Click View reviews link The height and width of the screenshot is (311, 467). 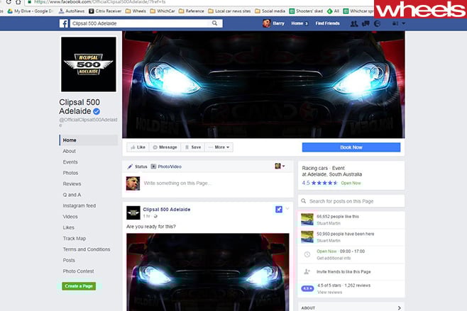329,293
